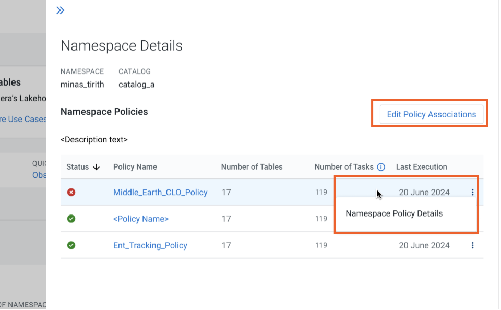Click the red failed status icon for Middle_Earth_CLO_Policy

pos(71,192)
